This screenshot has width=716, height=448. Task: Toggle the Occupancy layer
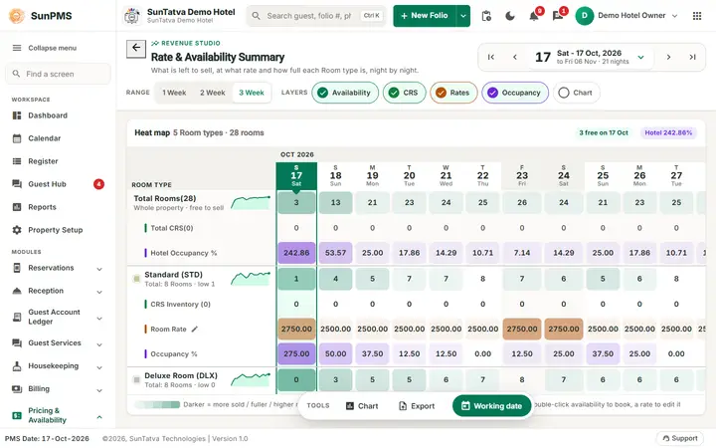(x=515, y=93)
